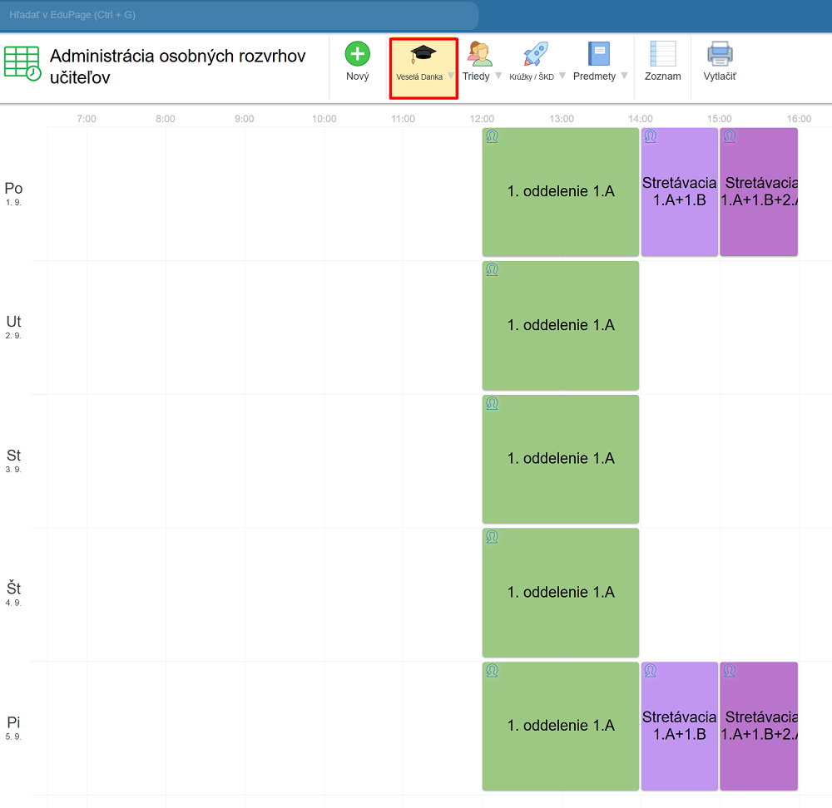Click the blue book Predmety icon

pos(598,55)
